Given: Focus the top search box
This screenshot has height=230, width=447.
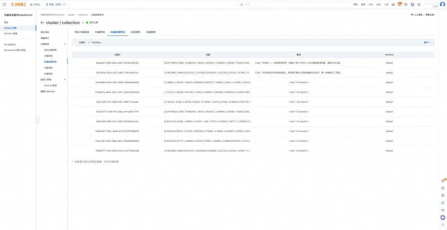Looking at the screenshot, I should pos(293,5).
